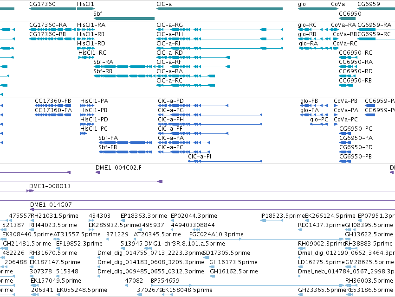
Task: Select the CG17360-PB protein label
Action: (x=53, y=101)
